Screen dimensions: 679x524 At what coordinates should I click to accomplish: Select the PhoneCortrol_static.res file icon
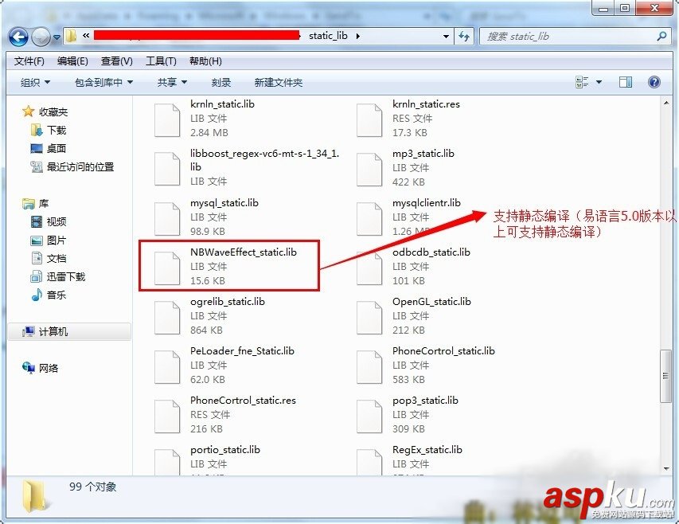click(167, 416)
